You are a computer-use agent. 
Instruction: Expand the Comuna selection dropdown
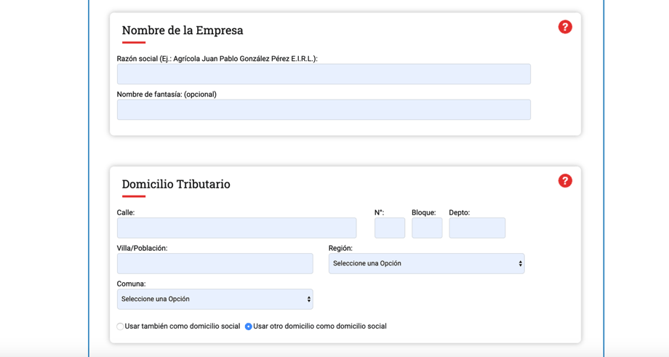pos(215,299)
